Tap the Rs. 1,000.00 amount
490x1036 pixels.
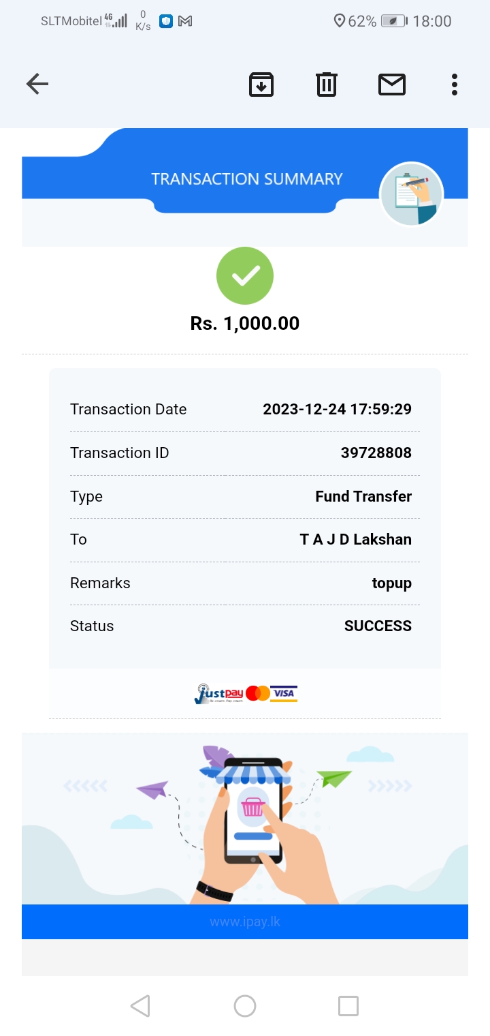tap(245, 324)
